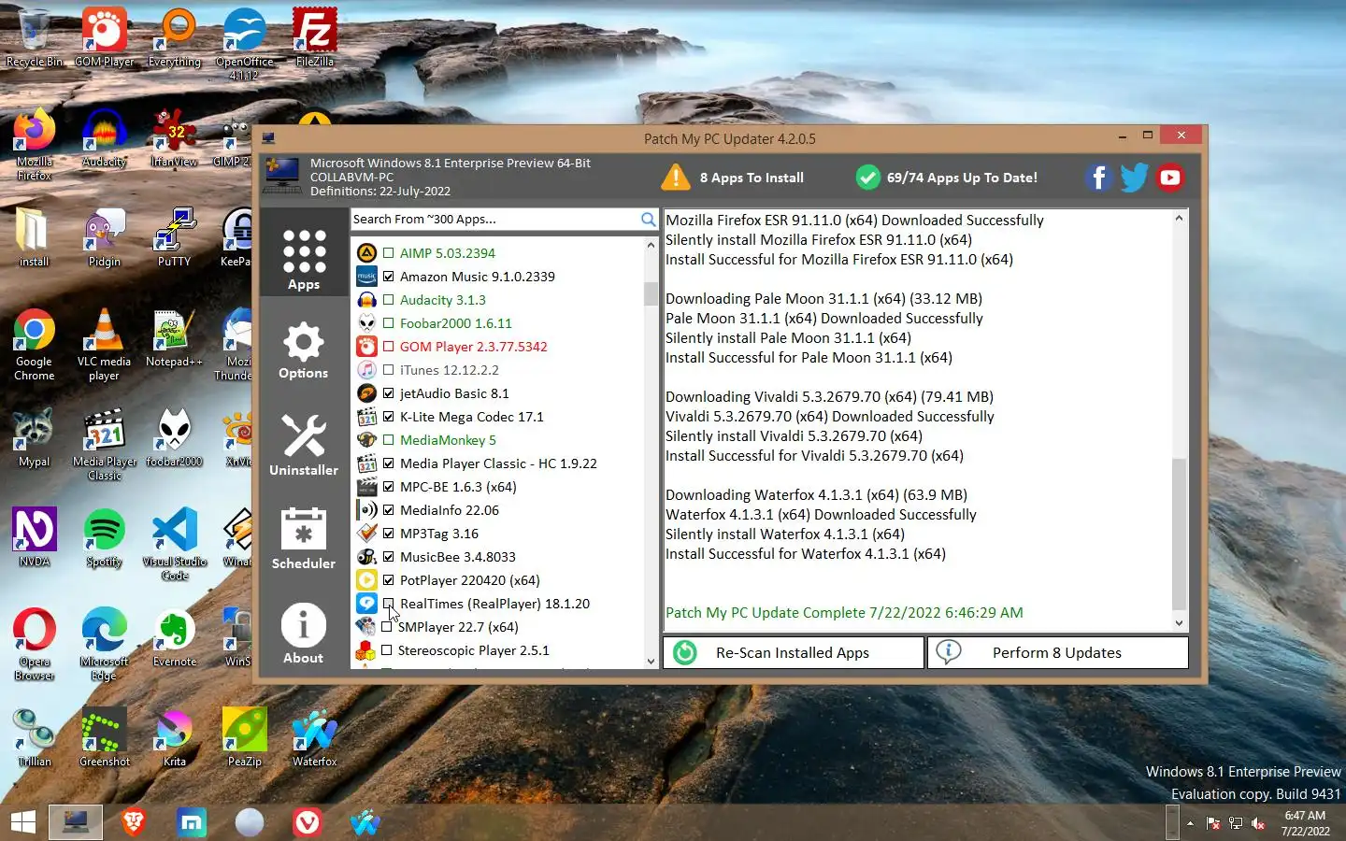Click the iTunes icon in list
Image resolution: width=1346 pixels, height=841 pixels.
(366, 370)
